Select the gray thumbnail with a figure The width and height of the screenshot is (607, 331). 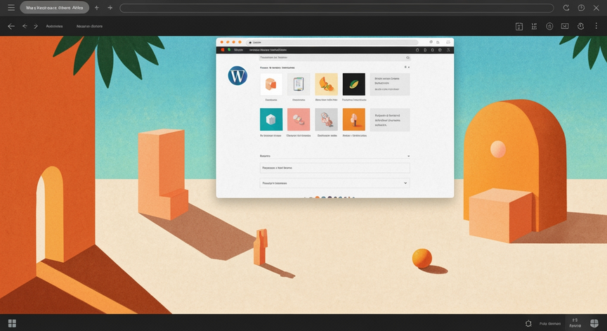point(327,119)
